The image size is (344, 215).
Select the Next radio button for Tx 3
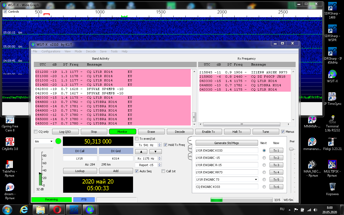(264, 165)
